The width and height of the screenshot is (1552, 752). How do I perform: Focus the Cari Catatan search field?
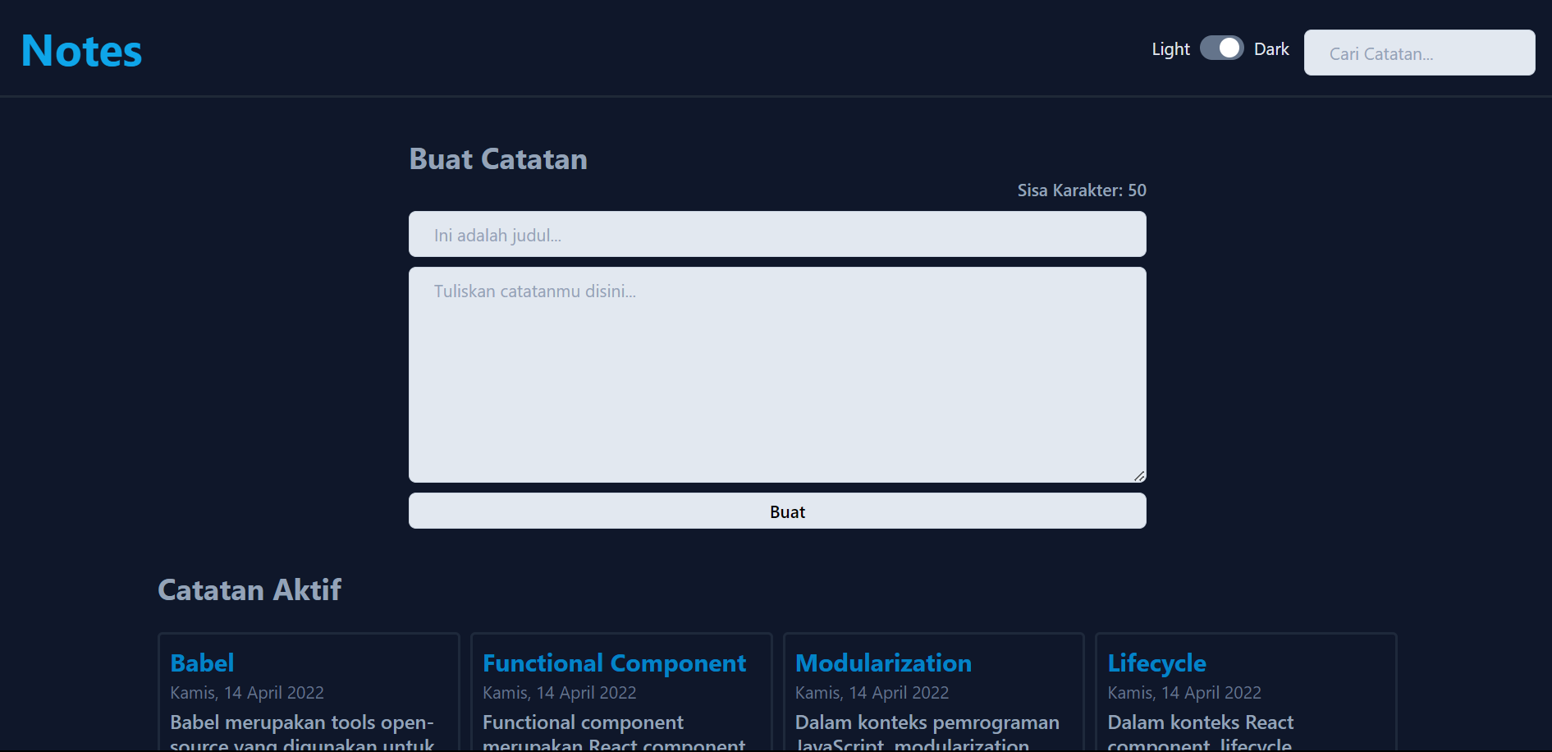pyautogui.click(x=1419, y=53)
